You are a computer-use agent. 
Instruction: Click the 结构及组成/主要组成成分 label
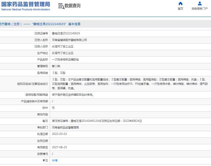[x=33, y=84]
